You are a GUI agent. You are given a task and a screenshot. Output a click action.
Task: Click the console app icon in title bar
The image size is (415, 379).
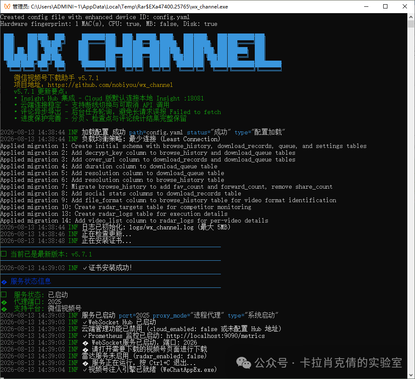[x=7, y=6]
